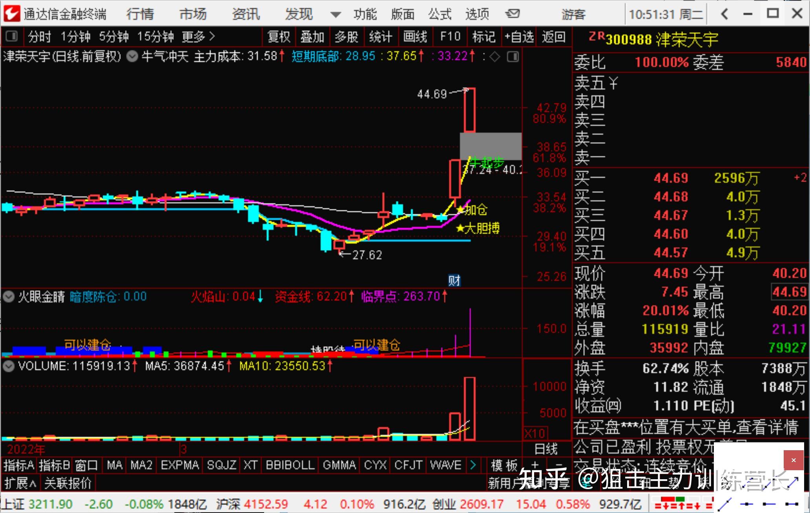Screen dimensions: 810x513
Task: Toggle the left sidebar panel icon
Action: 12,37
